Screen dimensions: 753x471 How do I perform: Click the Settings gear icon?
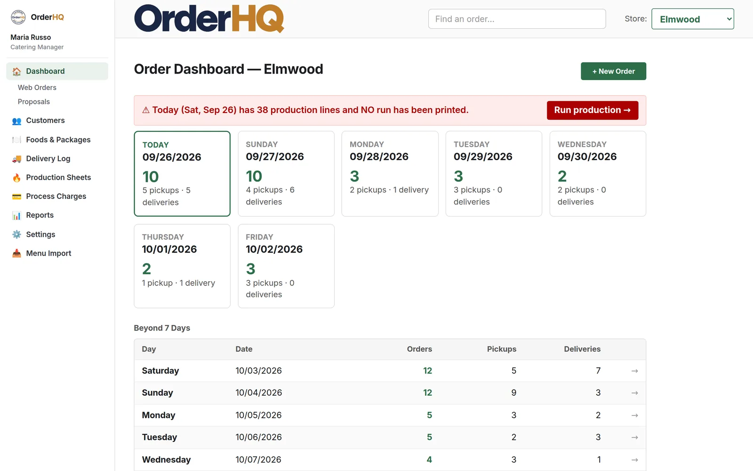tap(16, 235)
